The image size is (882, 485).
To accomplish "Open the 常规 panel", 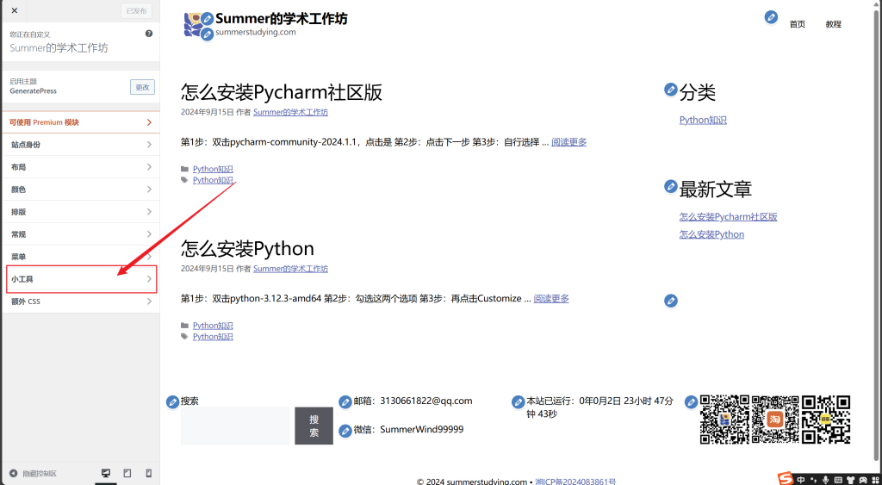I will pos(80,234).
